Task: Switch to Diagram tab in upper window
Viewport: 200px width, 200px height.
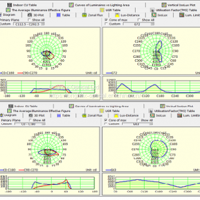Action: 8,15
